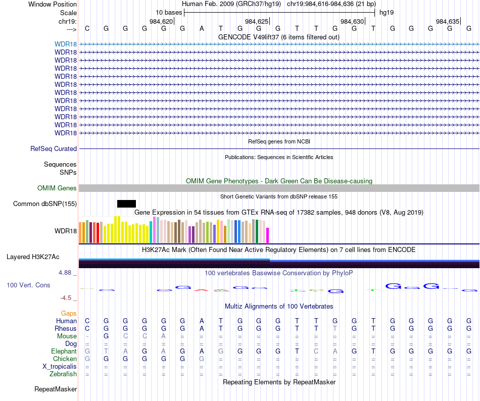Click the H3K27Ac Mark track title
The image size is (480, 401).
[x=279, y=250]
